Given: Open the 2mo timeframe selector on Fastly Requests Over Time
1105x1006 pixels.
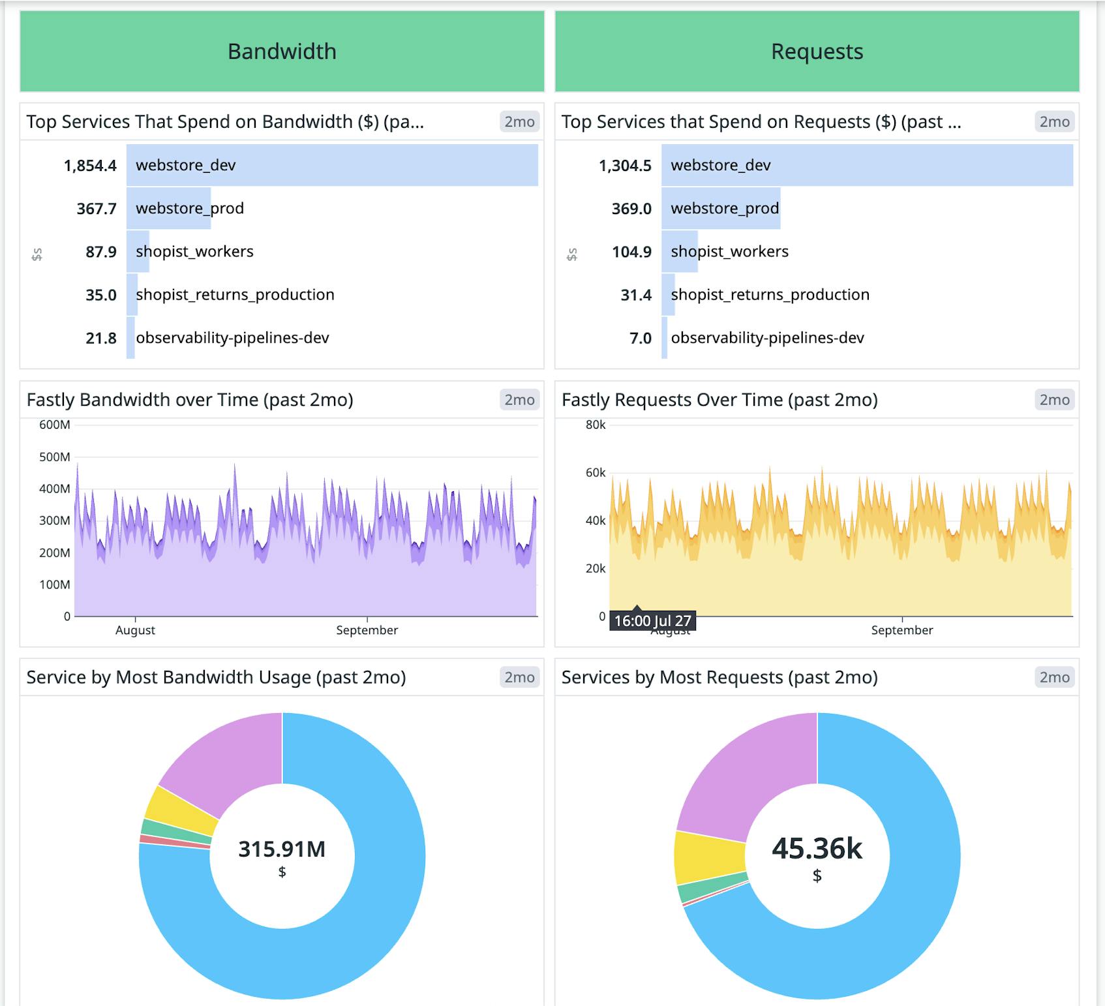Looking at the screenshot, I should coord(1055,399).
